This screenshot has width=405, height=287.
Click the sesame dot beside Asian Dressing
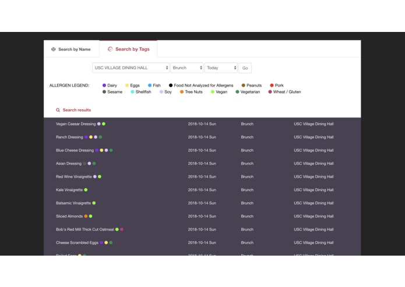pyautogui.click(x=84, y=163)
